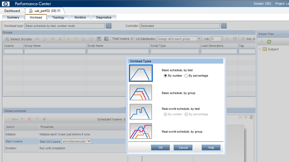Viewport: 289px width, 162px height.
Task: Click the Group Name filter field
Action: (x=55, y=51)
